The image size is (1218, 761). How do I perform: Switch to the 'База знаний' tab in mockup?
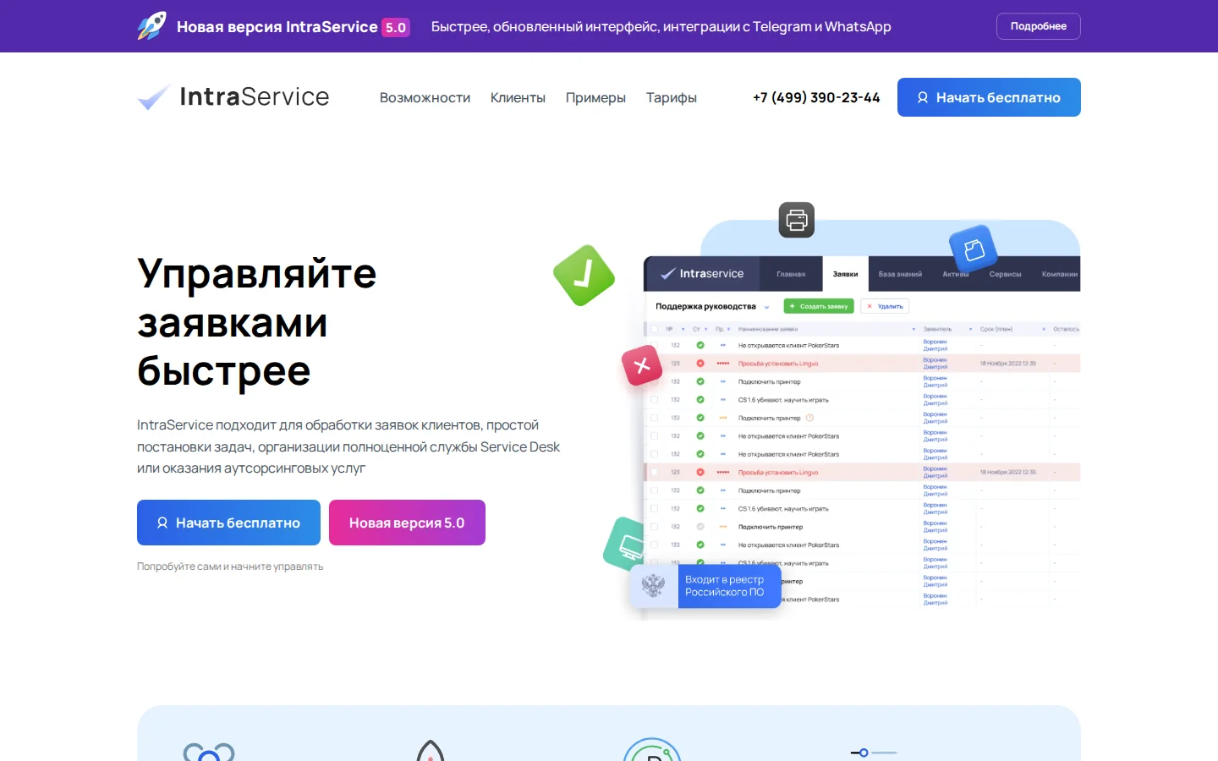(x=900, y=274)
